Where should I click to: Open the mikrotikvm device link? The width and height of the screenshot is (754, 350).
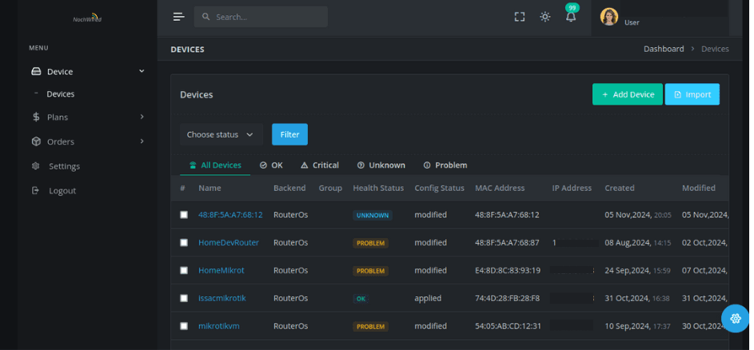tap(219, 327)
